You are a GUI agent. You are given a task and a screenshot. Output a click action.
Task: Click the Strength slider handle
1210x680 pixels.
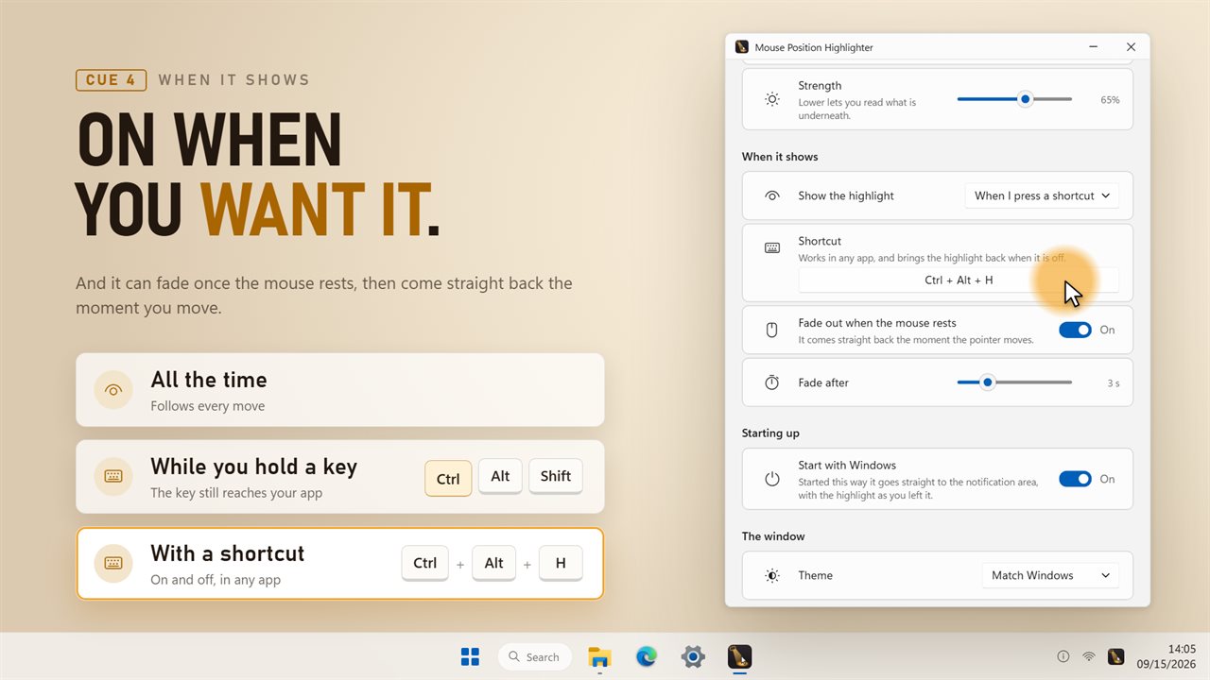[x=1025, y=99]
